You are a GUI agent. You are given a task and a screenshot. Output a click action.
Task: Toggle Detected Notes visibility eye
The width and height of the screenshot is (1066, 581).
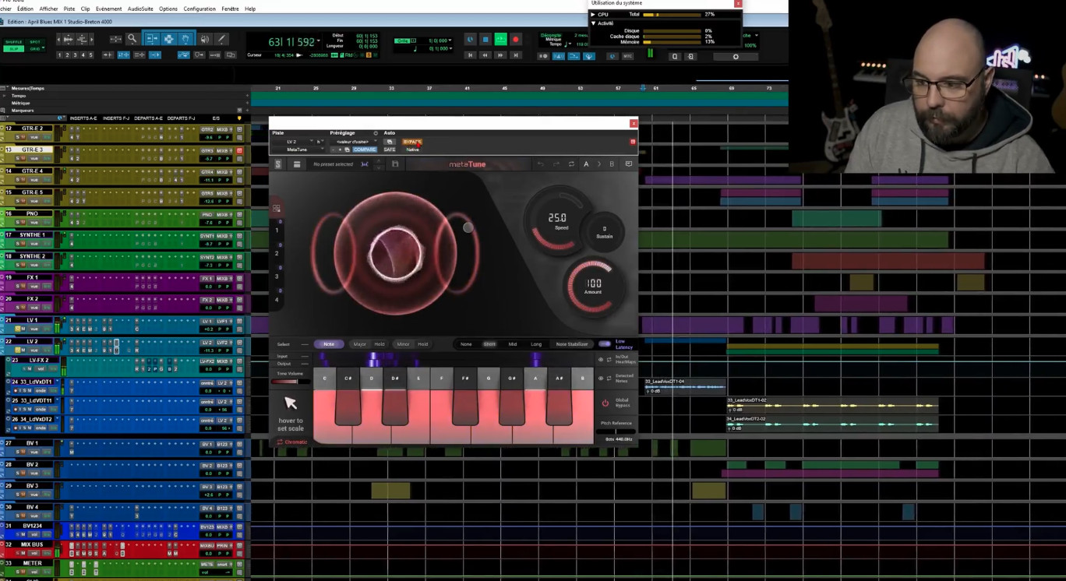tap(601, 378)
